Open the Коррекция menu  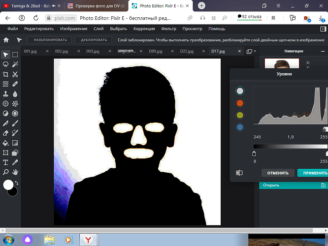(144, 29)
